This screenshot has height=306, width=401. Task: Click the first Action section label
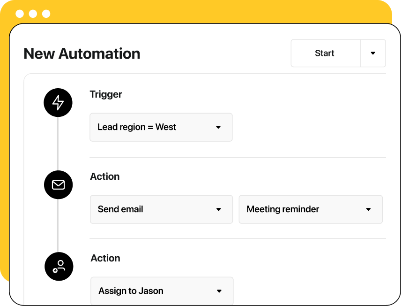pos(105,176)
